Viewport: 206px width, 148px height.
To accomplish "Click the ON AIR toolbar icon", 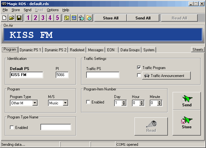I will click(x=74, y=18).
